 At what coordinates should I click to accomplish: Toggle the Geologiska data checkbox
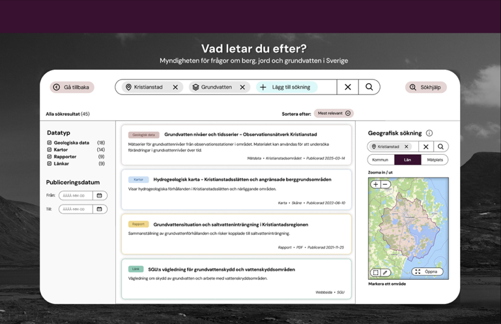50,142
